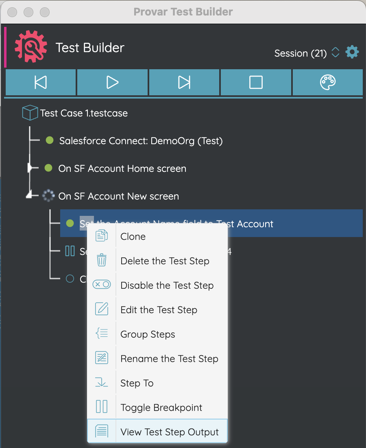Viewport: 366px width, 448px height.
Task: Click the Clone icon in the context menu
Action: click(102, 235)
